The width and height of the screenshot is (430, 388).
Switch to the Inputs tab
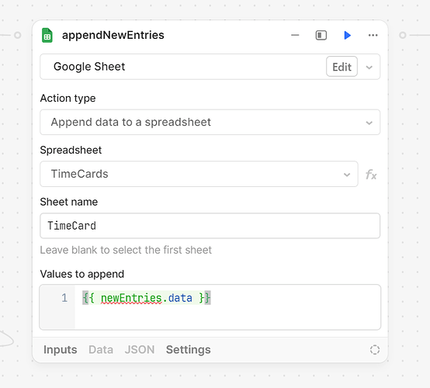[x=61, y=350]
